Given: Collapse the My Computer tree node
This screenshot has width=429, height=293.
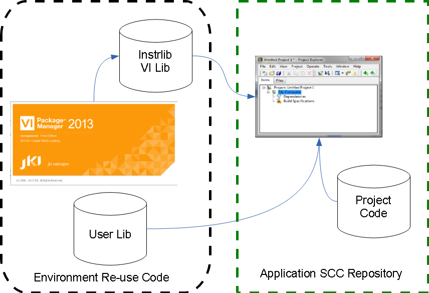Looking at the screenshot, I should pos(269,92).
